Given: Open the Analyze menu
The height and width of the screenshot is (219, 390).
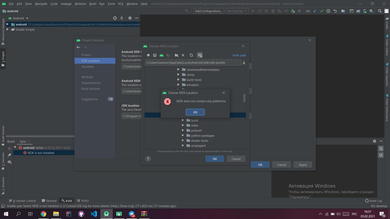Looking at the screenshot, I should (x=66, y=4).
